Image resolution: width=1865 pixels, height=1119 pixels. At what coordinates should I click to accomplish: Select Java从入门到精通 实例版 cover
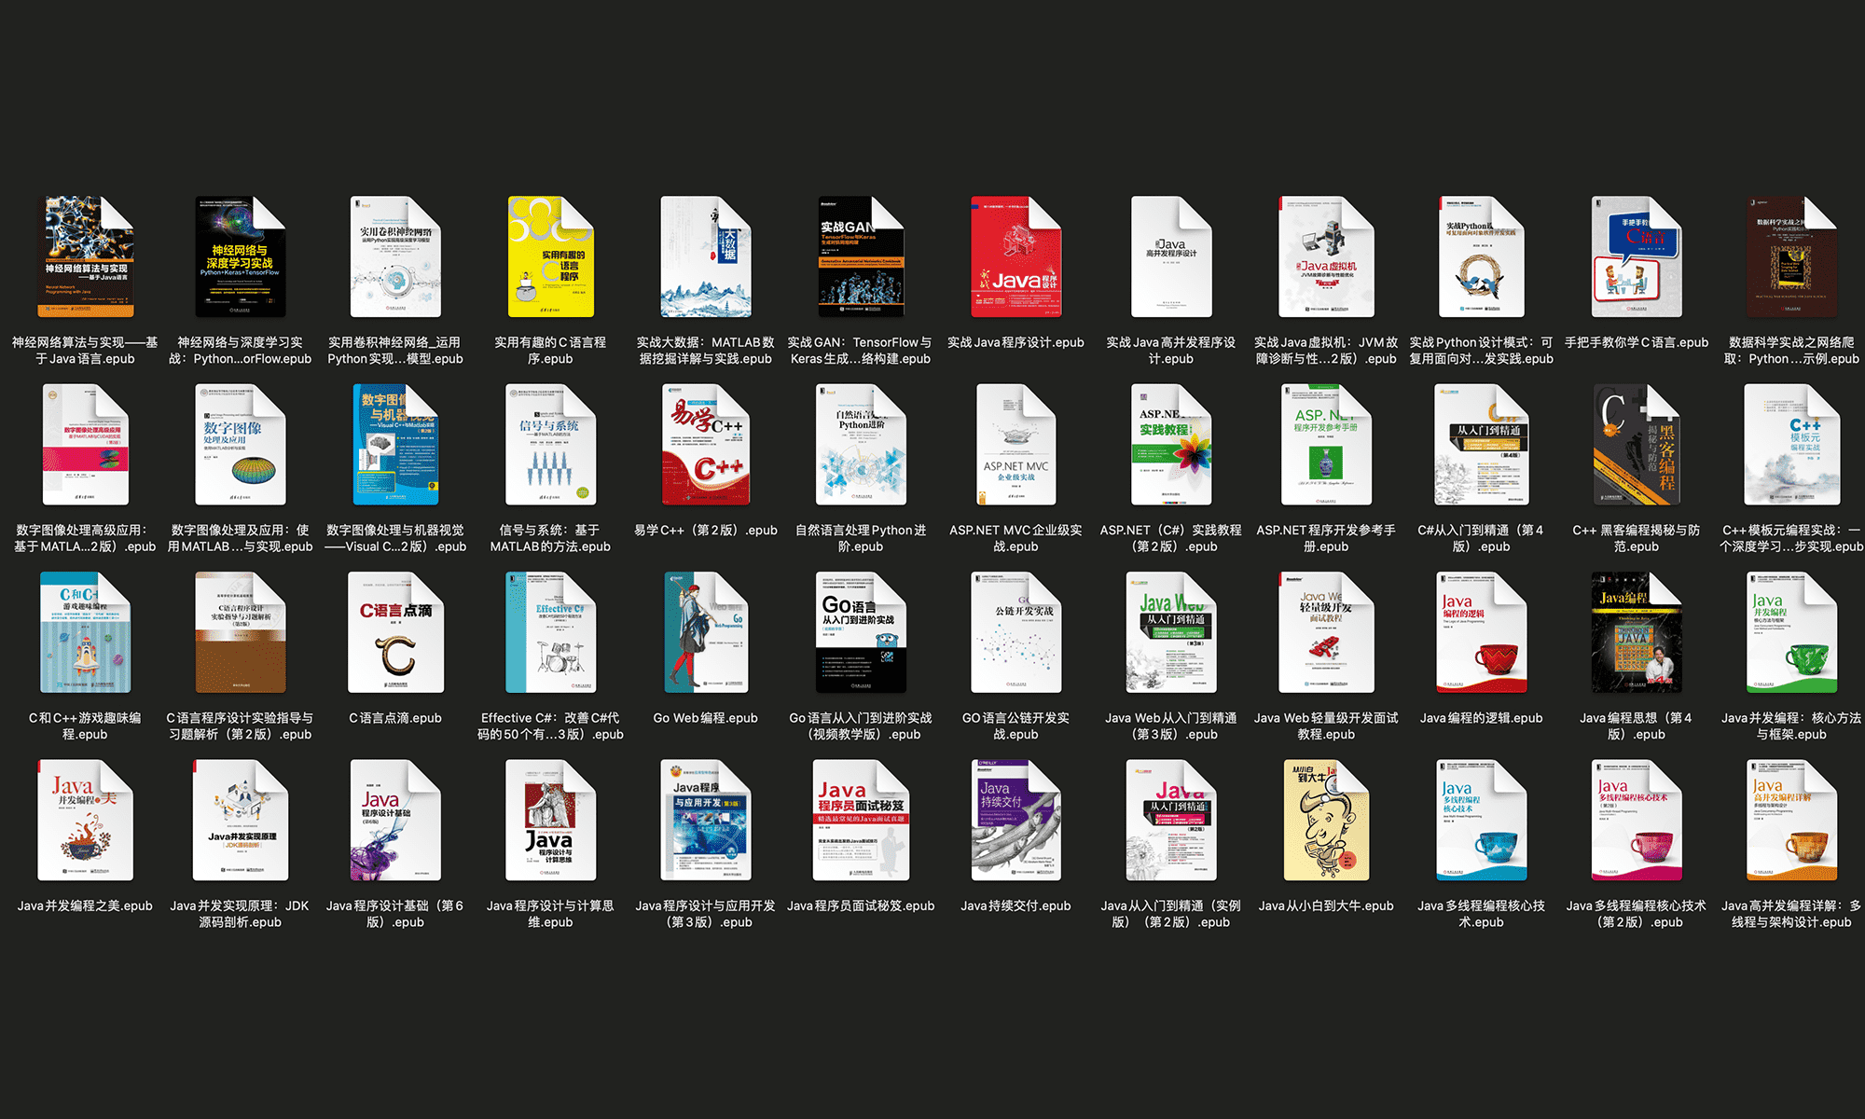[x=1171, y=820]
